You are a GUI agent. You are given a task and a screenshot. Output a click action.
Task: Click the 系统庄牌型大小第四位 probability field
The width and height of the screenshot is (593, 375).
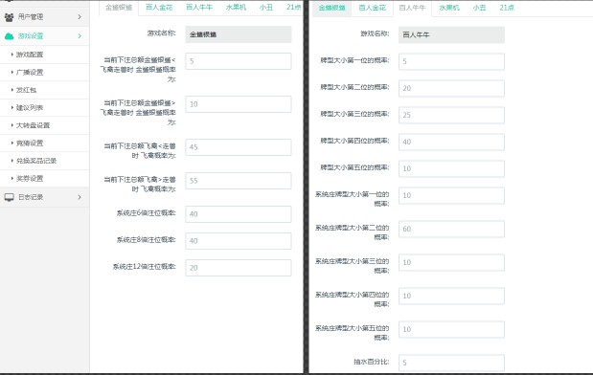(451, 296)
